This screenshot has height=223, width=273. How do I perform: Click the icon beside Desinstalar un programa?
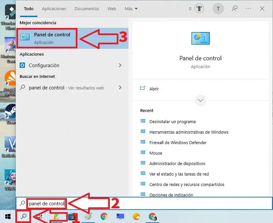(143, 121)
